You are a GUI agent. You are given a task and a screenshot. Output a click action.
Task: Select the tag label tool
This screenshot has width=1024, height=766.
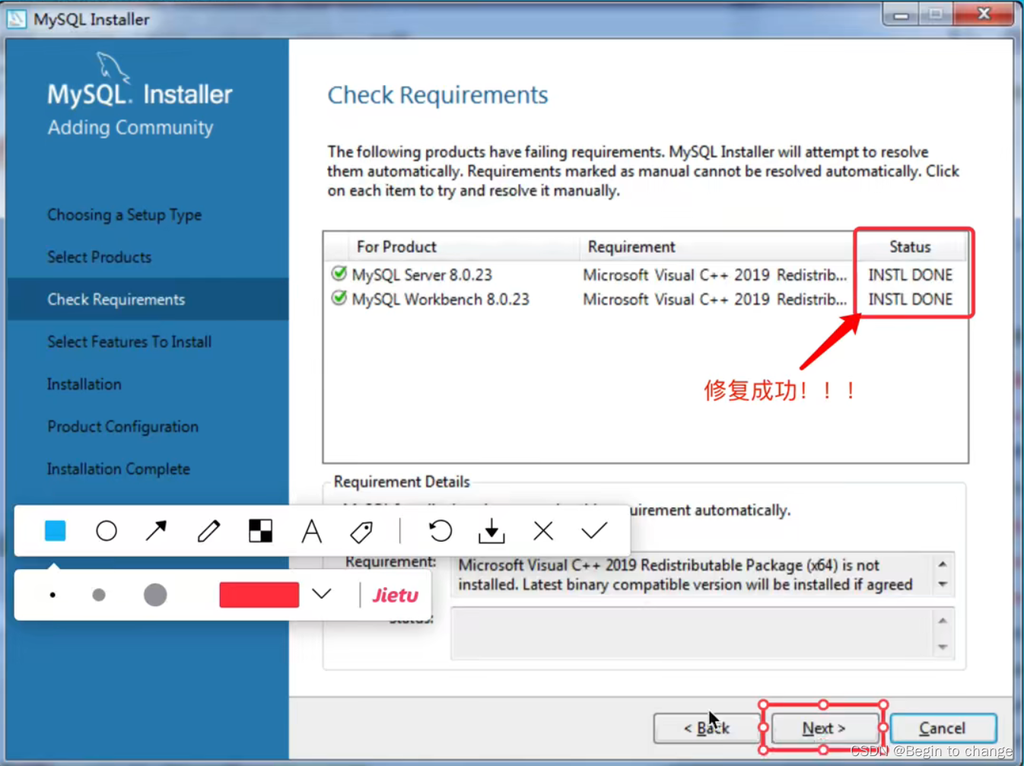362,531
